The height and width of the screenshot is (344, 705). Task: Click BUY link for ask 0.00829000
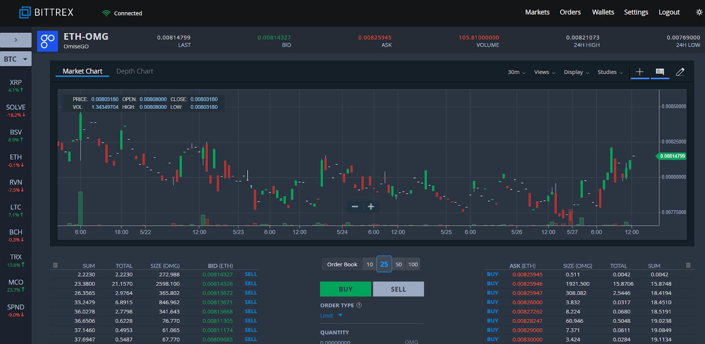493,330
